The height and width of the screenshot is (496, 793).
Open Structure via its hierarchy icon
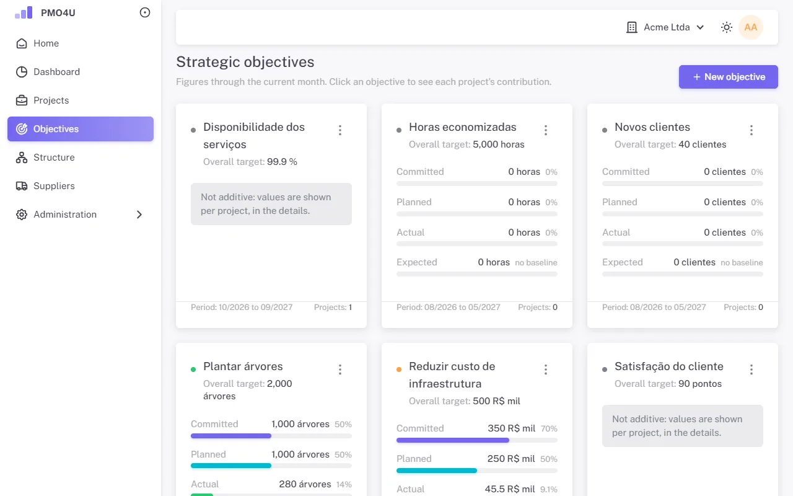[x=22, y=157]
